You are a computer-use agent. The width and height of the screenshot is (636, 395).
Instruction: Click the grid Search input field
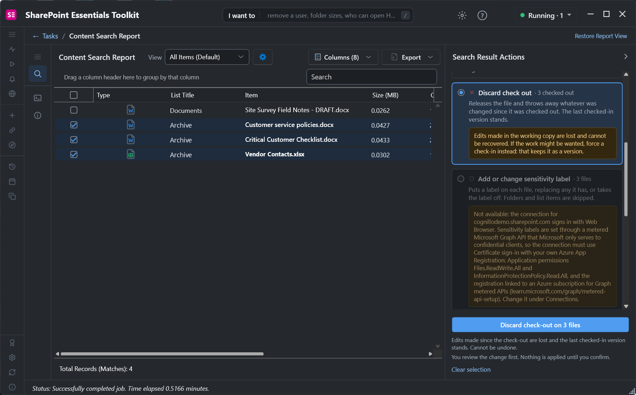(372, 77)
